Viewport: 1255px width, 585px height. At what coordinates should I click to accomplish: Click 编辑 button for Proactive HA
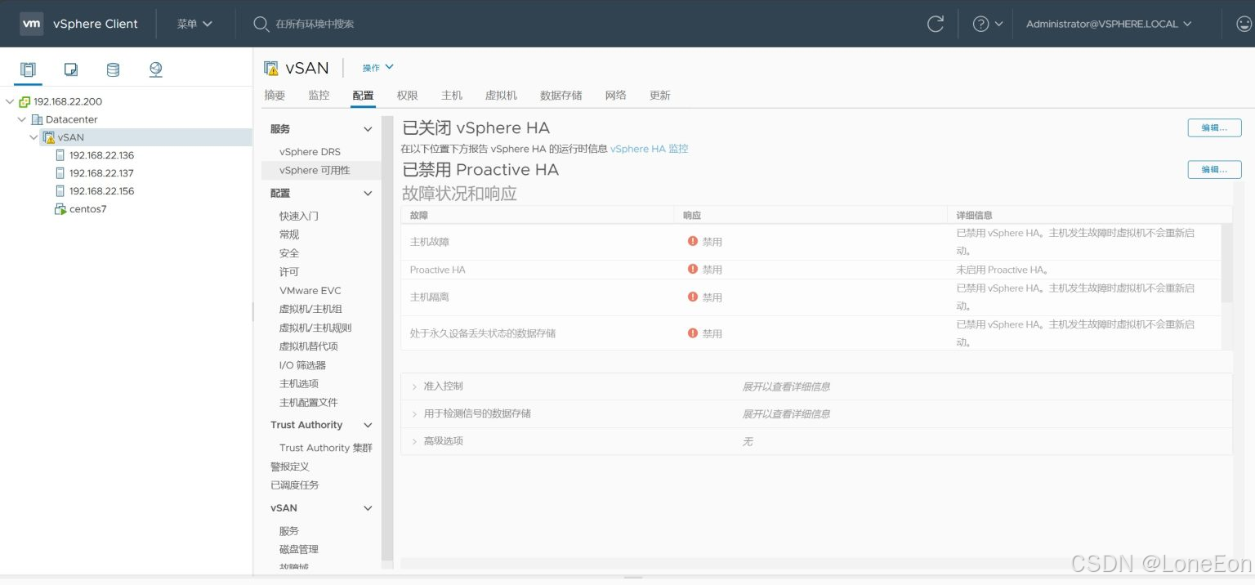coord(1214,169)
